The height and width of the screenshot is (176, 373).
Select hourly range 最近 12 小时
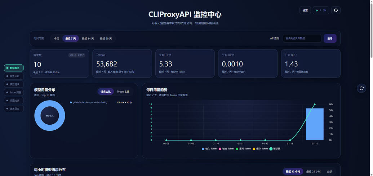(293, 171)
